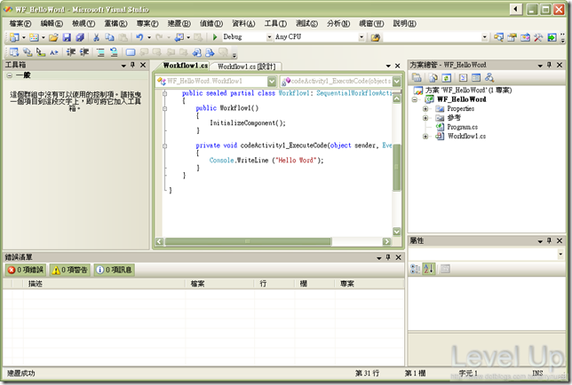The height and width of the screenshot is (385, 572).
Task: Close the code editor document with X
Action: (x=398, y=66)
